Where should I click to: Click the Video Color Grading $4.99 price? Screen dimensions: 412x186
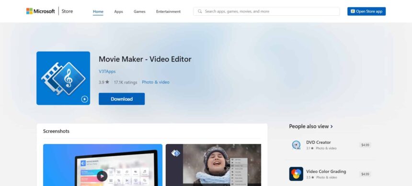click(x=365, y=174)
